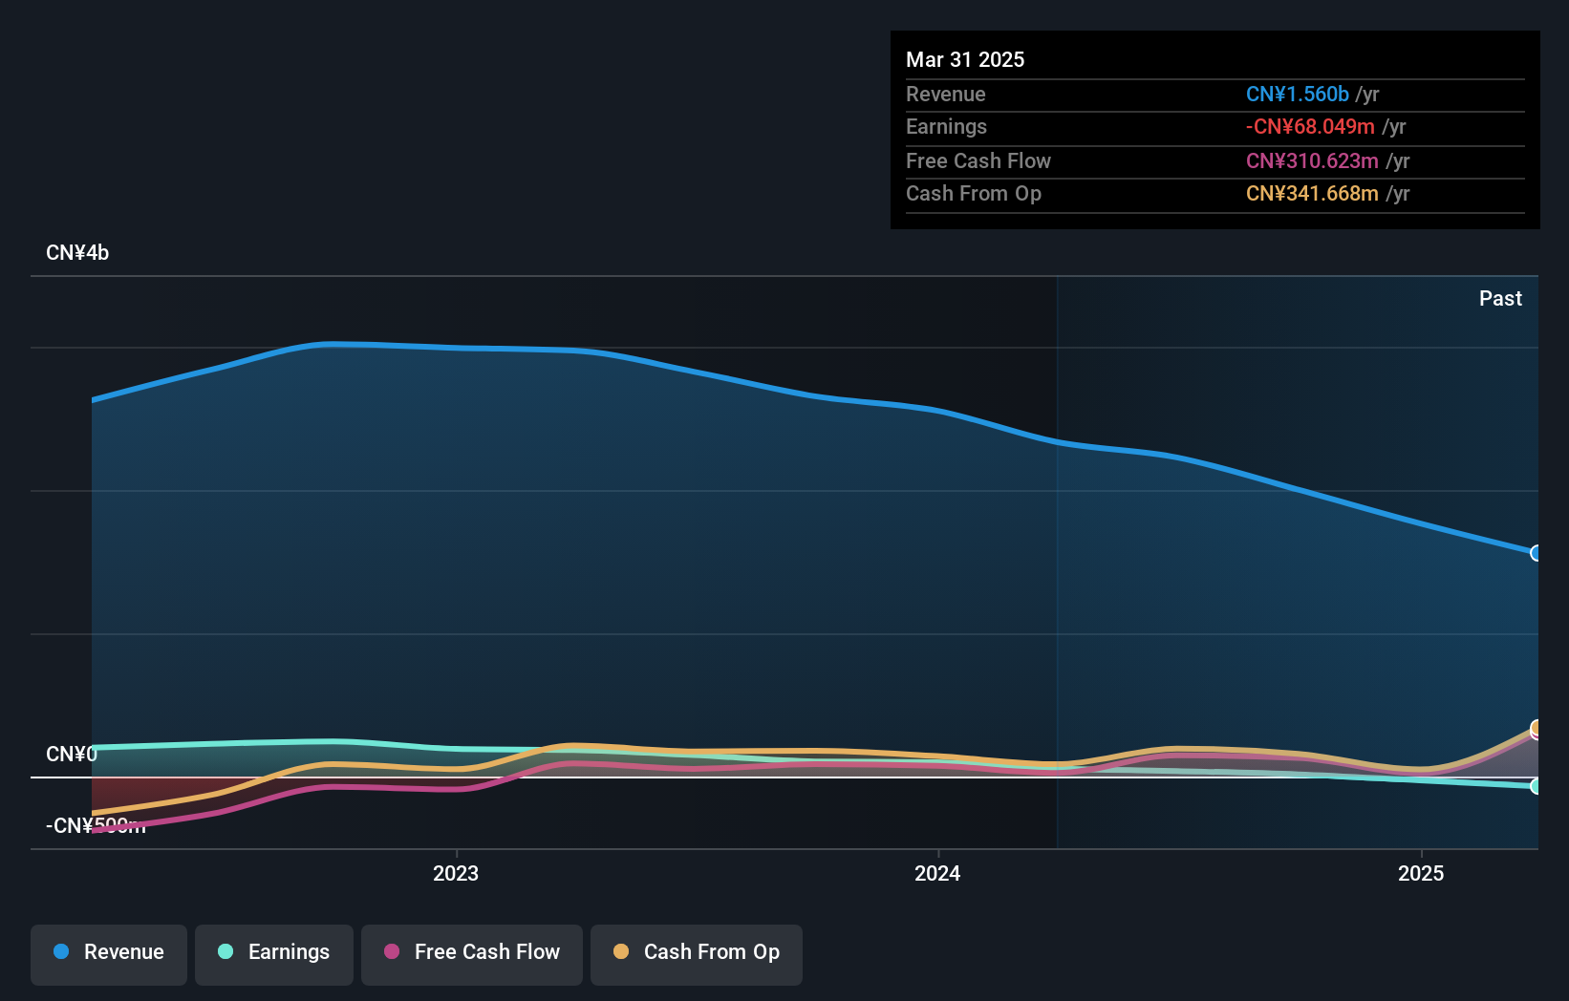Toggle the Revenue series legend button

tap(109, 954)
